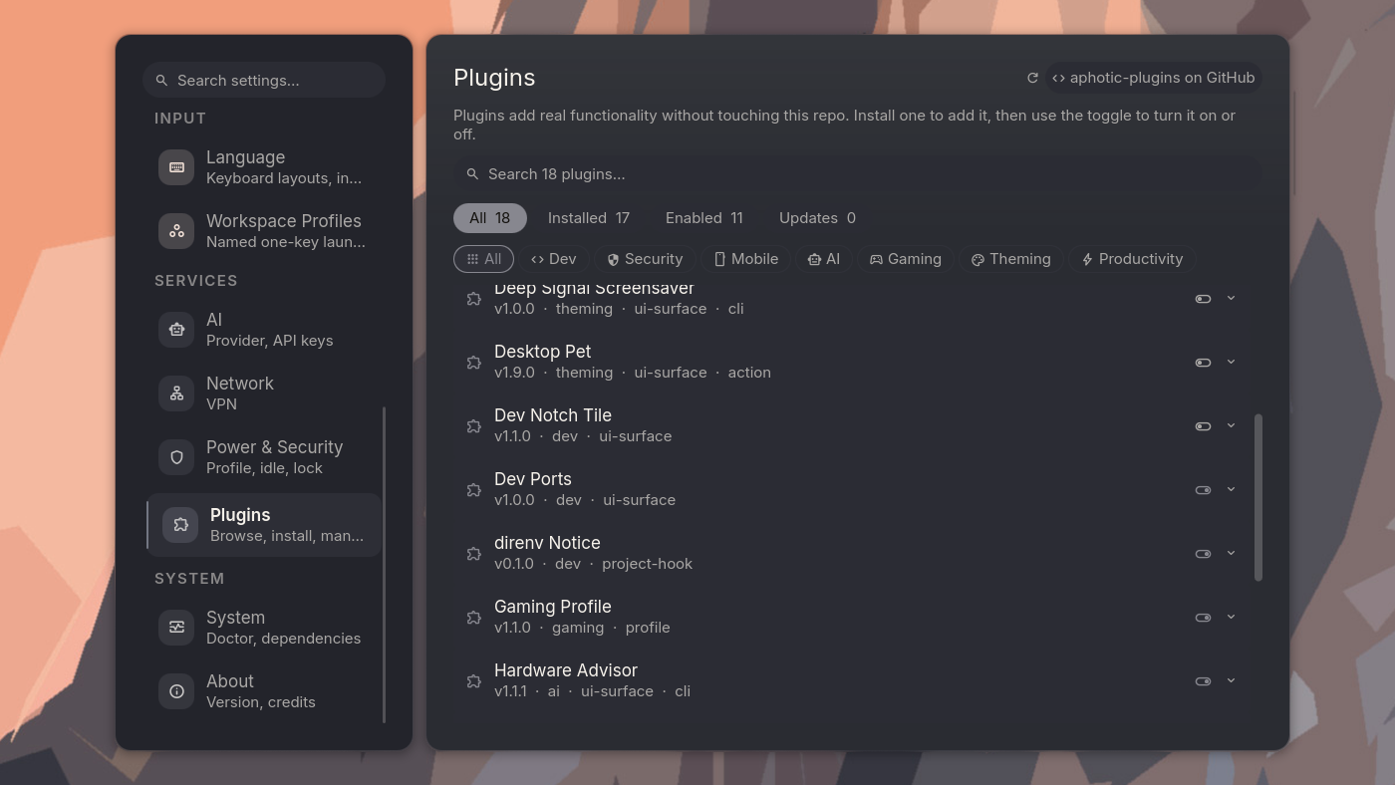The height and width of the screenshot is (785, 1395).
Task: Filter plugins by Theming category
Action: (1011, 259)
